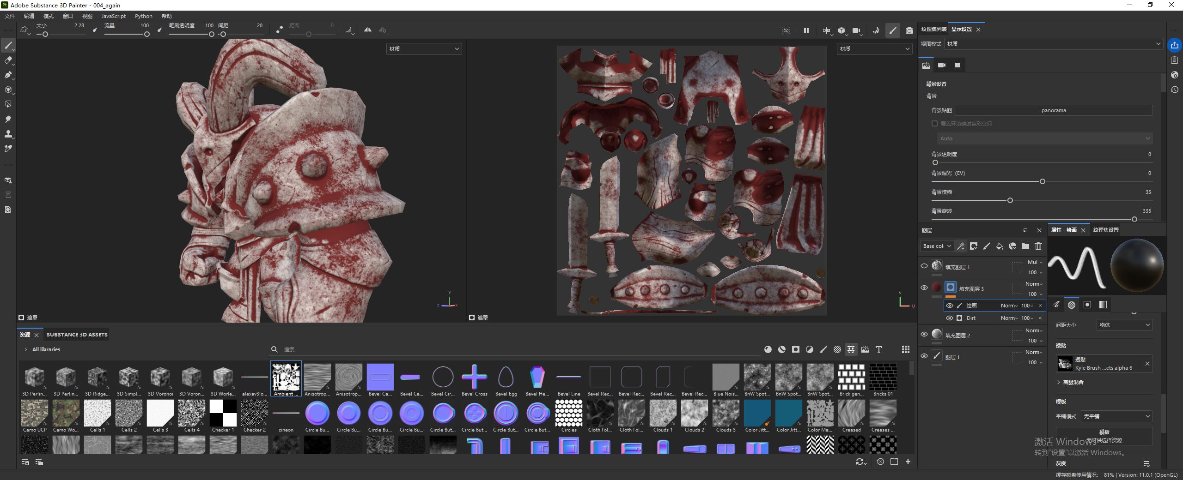This screenshot has width=1183, height=480.
Task: Enable the 覆盖环境映射色彩空间 checkbox
Action: [x=934, y=124]
